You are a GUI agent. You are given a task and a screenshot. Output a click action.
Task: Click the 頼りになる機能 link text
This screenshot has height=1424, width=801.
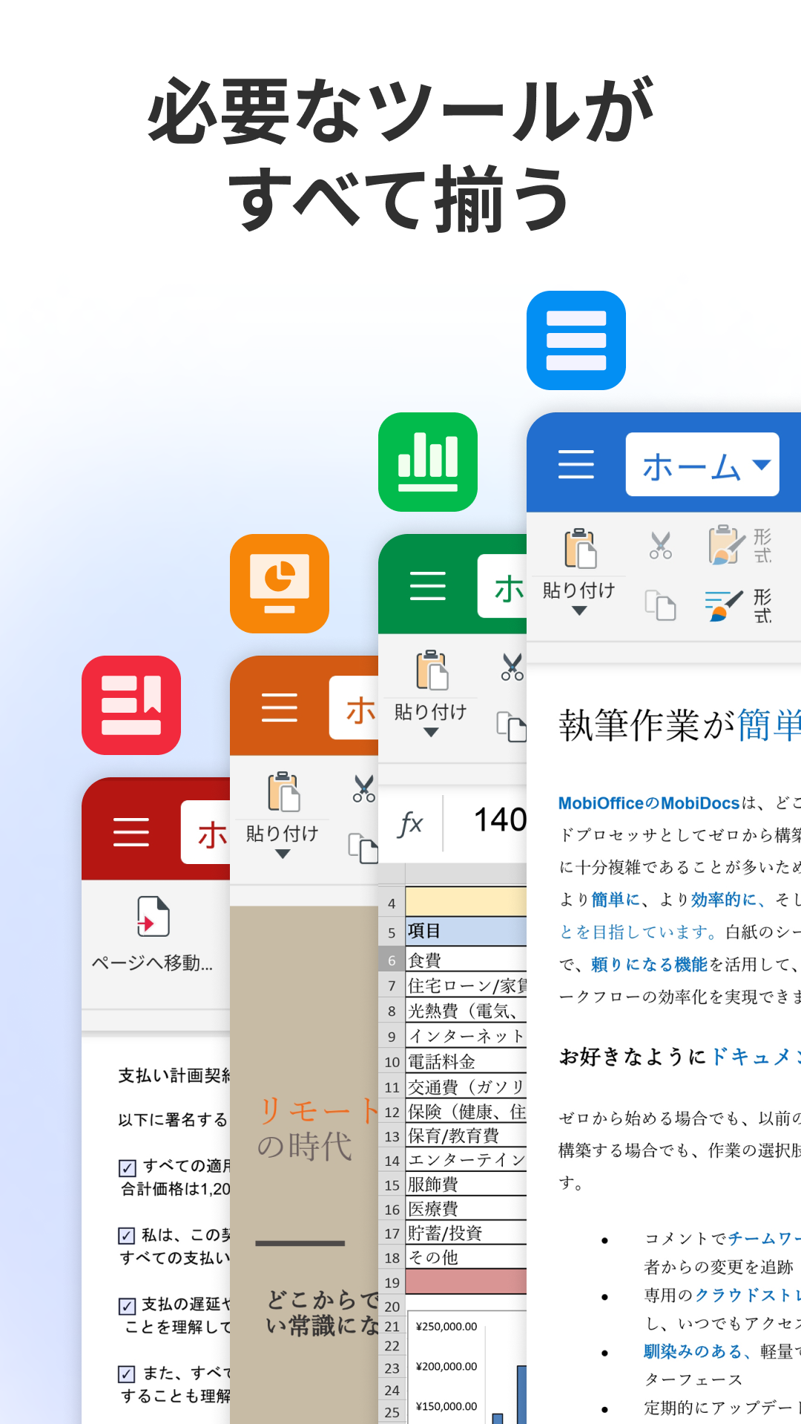[x=649, y=964]
